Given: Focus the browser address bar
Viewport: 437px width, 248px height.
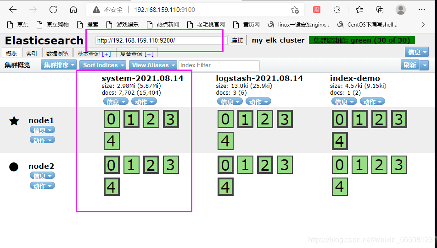Looking at the screenshot, I should click(x=195, y=10).
